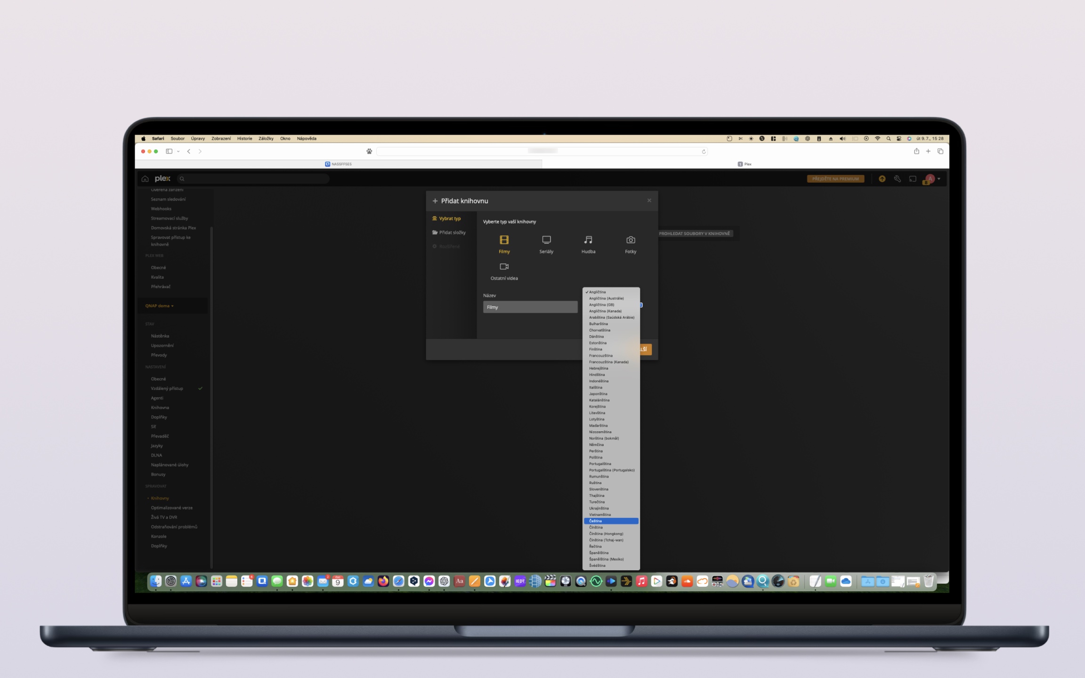Open Vzdálený přístup settings link

click(x=167, y=388)
